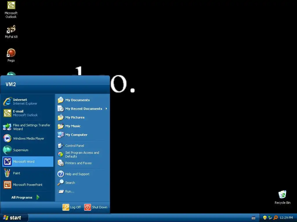This screenshot has height=222, width=297.
Task: Click the VM2 user name header
Action: (x=11, y=84)
